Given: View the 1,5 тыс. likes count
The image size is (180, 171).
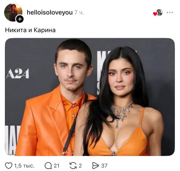Looking at the screenshot, I should tap(24, 166).
